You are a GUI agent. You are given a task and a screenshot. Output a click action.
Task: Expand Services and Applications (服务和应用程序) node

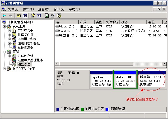tap(4, 69)
